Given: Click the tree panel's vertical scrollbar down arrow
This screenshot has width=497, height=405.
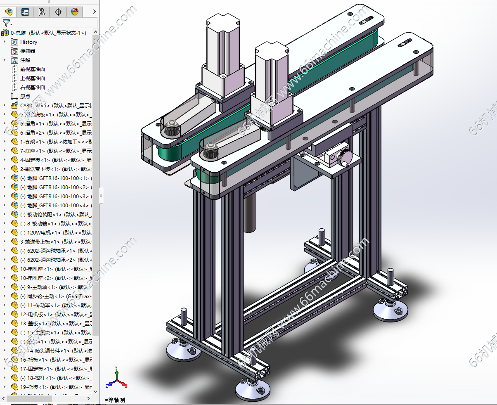Looking at the screenshot, I should tap(95, 391).
